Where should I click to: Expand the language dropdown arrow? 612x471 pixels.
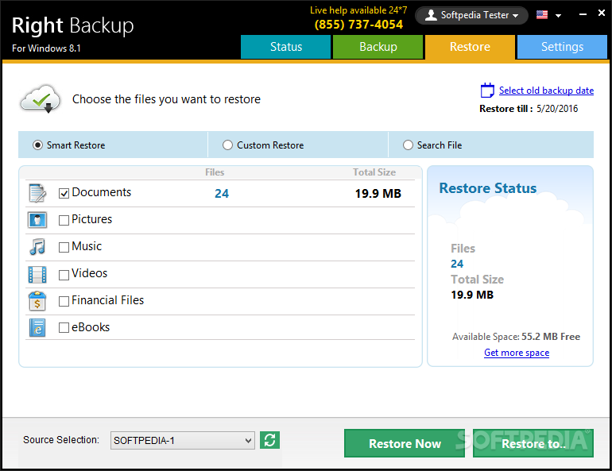[x=558, y=16]
